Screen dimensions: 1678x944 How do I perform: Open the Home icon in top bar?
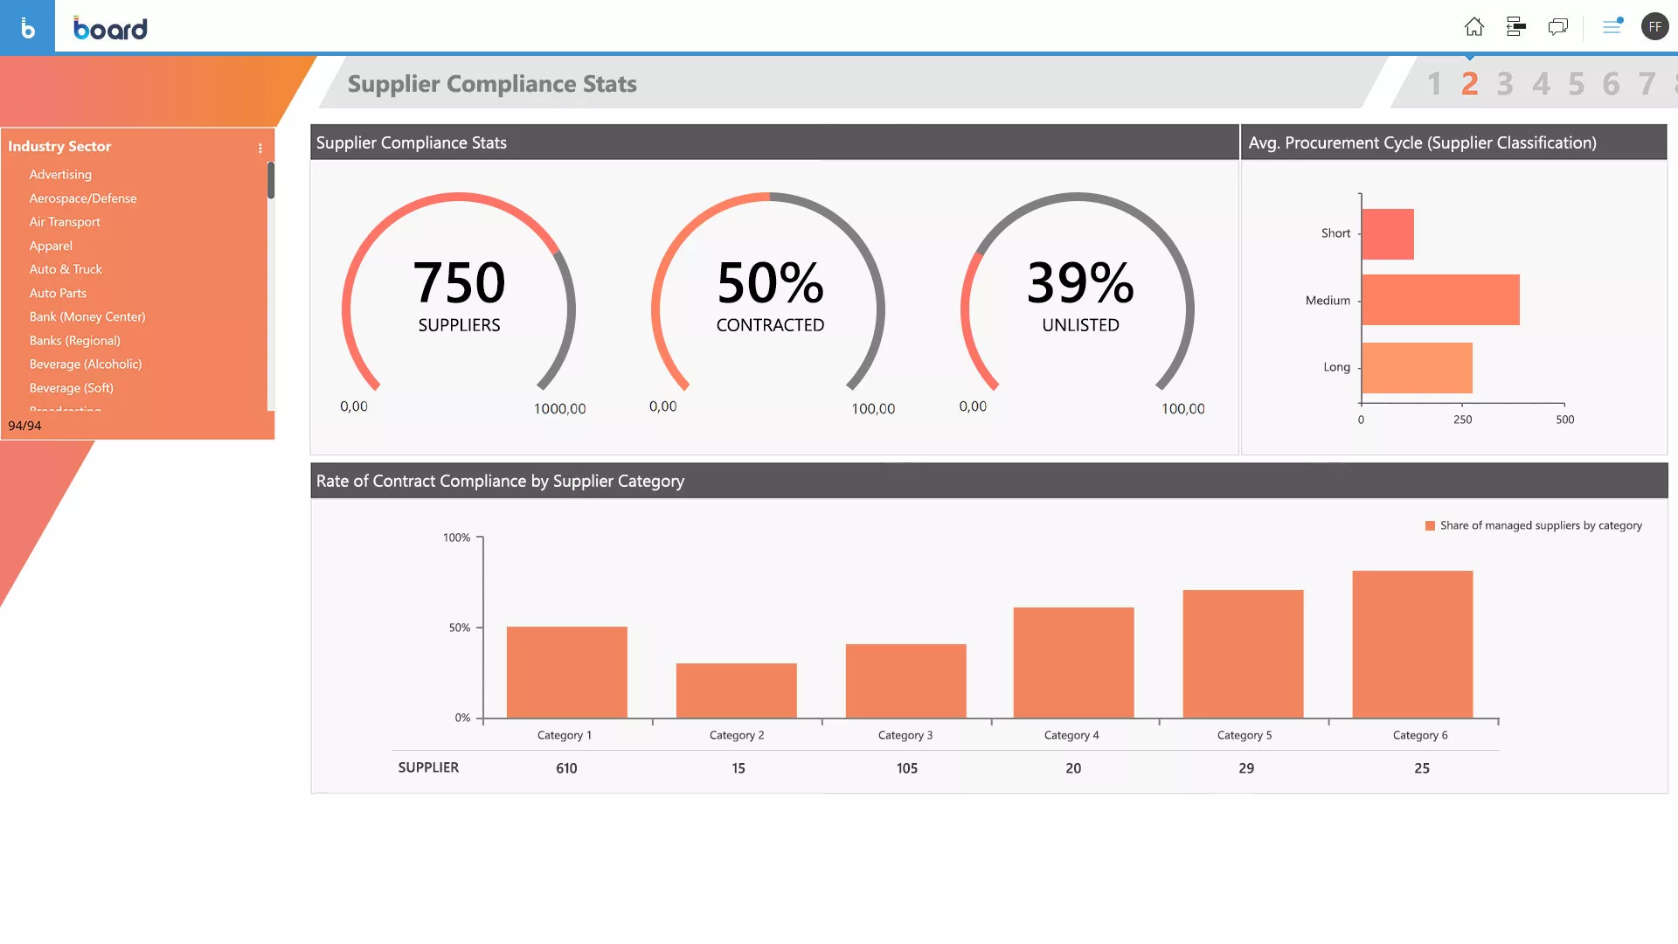1473,27
